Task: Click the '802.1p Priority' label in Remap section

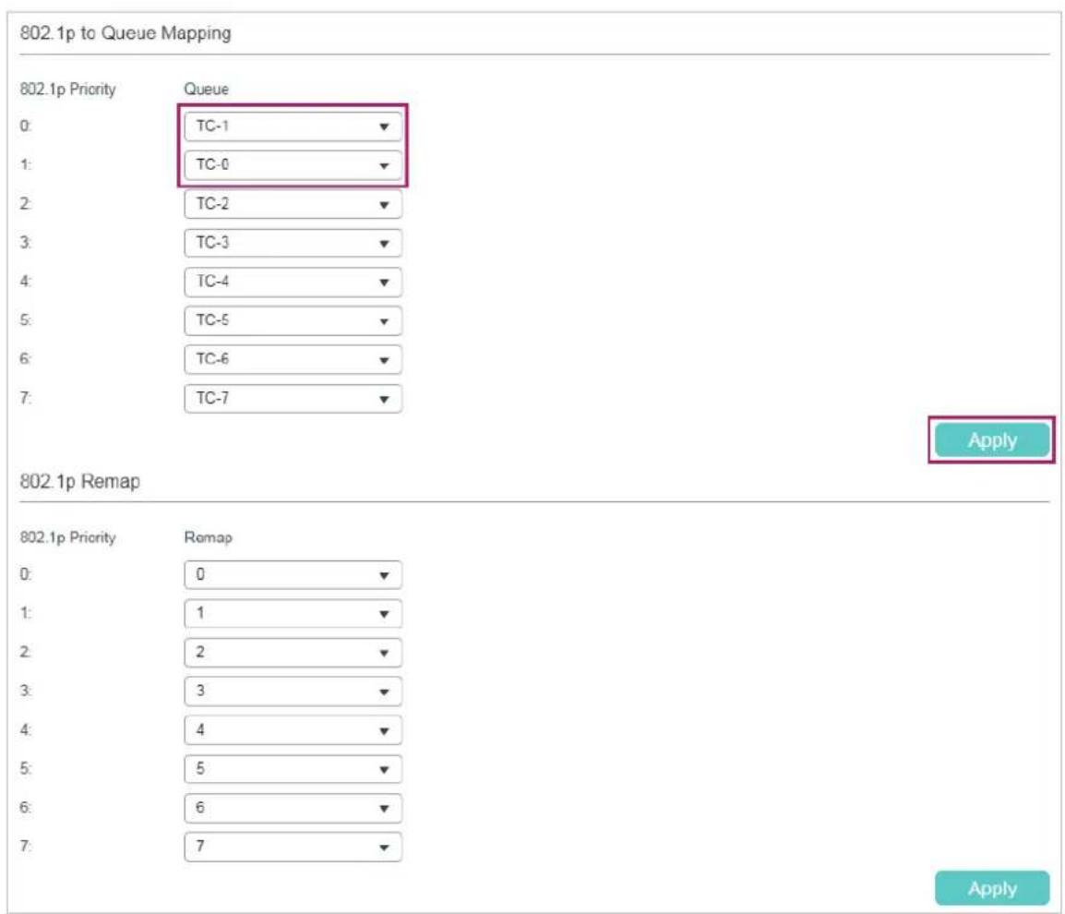Action: pyautogui.click(x=68, y=537)
